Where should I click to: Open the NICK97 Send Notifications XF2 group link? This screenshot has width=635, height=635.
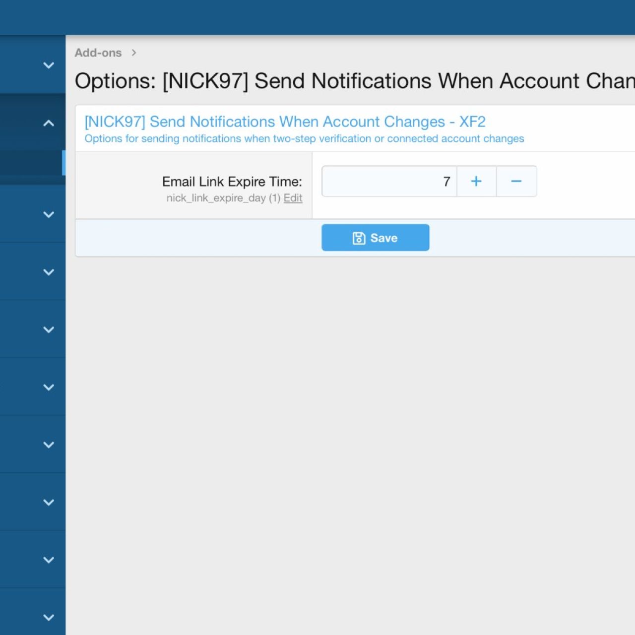pyautogui.click(x=285, y=122)
